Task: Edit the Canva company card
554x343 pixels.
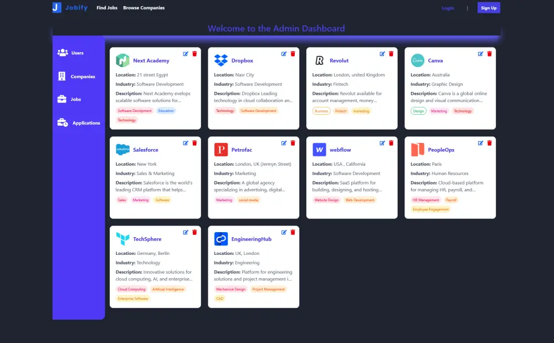Action: point(480,54)
